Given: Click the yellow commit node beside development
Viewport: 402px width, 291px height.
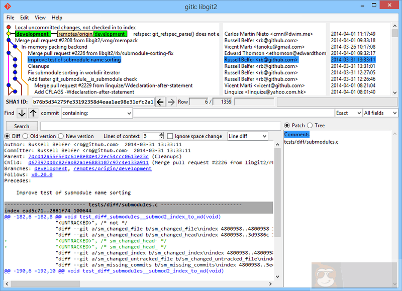Looking at the screenshot, I should point(9,34).
